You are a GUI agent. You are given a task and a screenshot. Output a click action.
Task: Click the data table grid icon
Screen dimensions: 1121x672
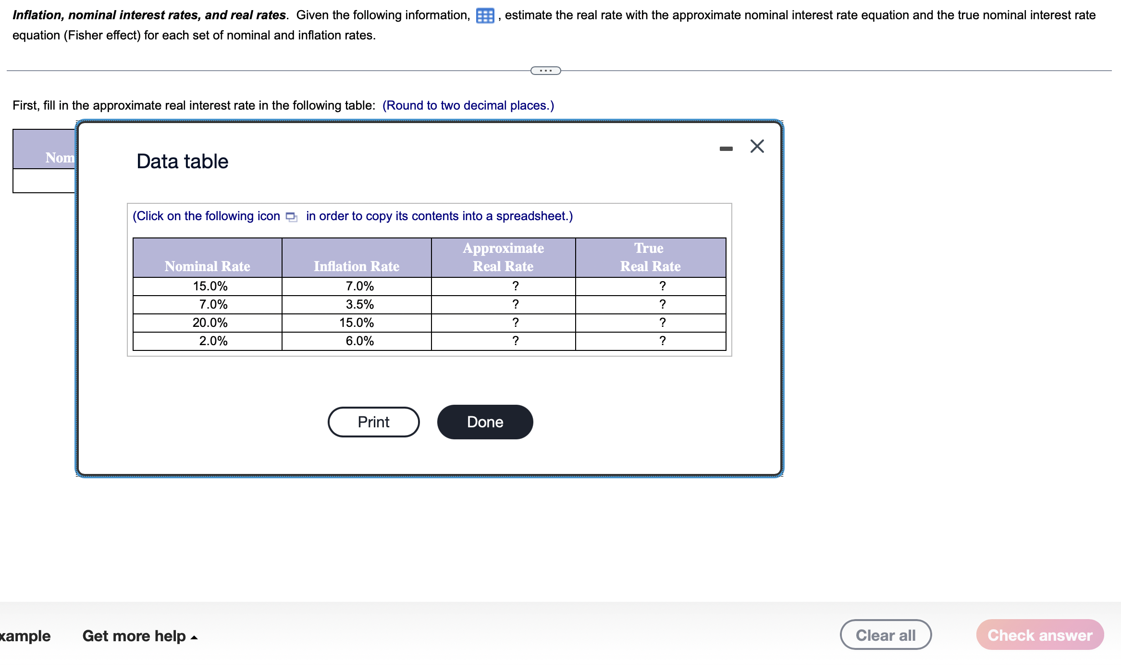click(x=485, y=16)
